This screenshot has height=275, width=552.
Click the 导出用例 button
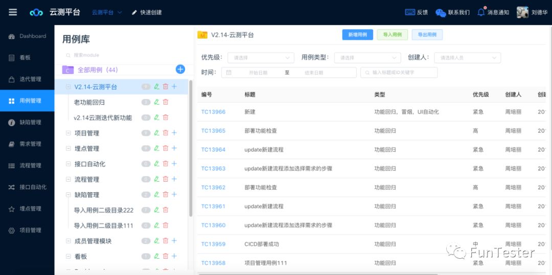427,35
